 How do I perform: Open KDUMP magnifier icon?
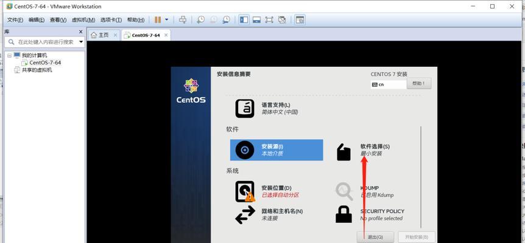[x=344, y=191]
